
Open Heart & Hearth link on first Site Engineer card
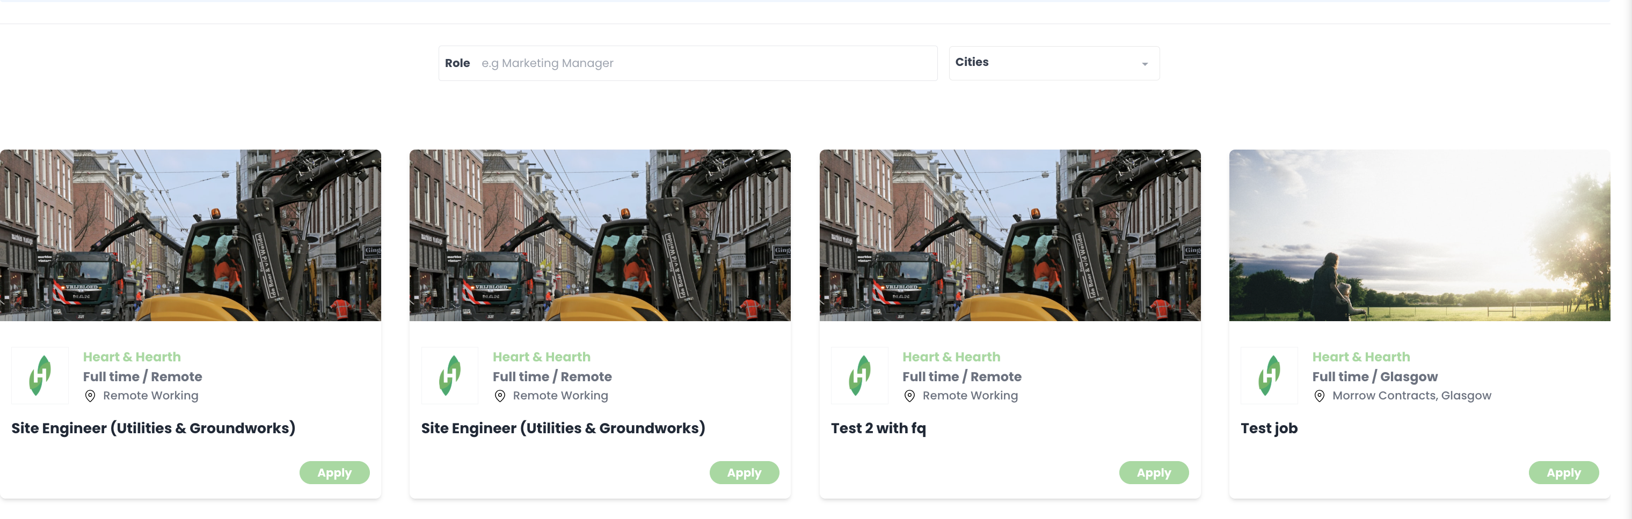click(132, 357)
